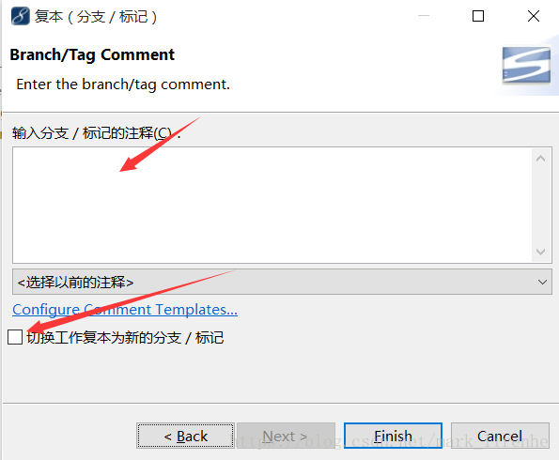Click the comment box scroll-down arrow
This screenshot has height=460, width=559.
pyautogui.click(x=540, y=252)
